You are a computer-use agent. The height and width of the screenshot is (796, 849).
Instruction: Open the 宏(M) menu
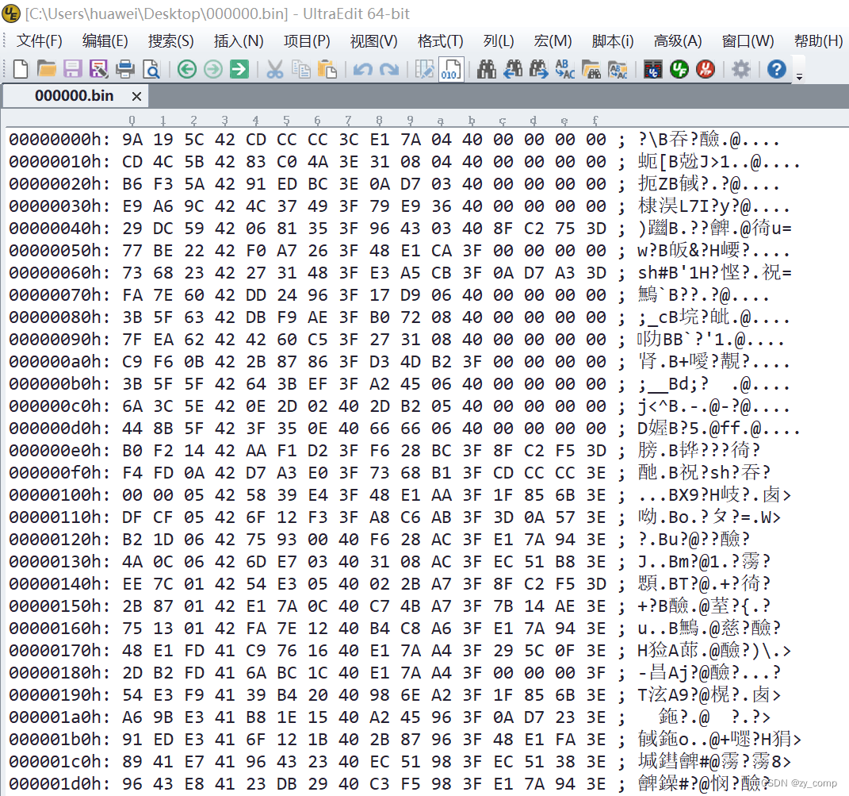click(x=553, y=40)
